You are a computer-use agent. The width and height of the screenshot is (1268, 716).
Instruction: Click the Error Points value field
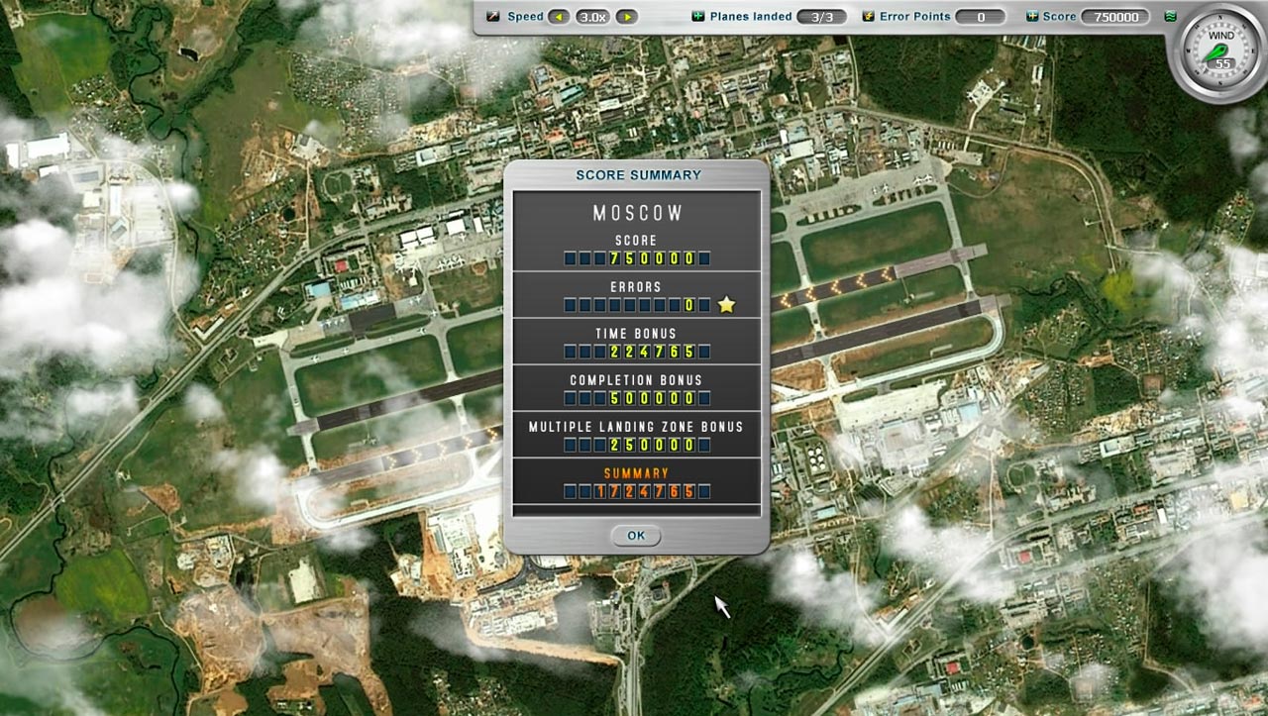click(x=981, y=17)
